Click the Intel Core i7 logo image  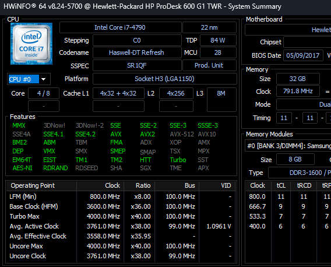(31, 44)
